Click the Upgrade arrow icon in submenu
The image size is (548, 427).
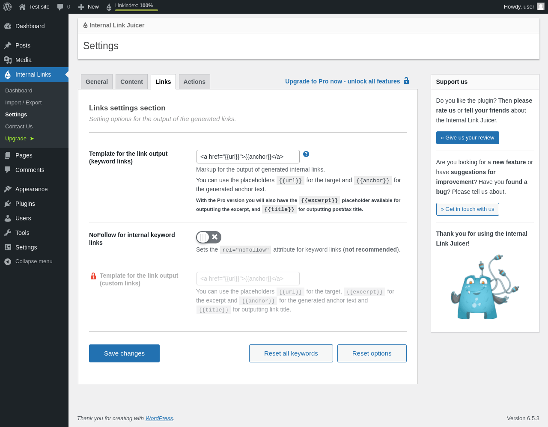[32, 139]
